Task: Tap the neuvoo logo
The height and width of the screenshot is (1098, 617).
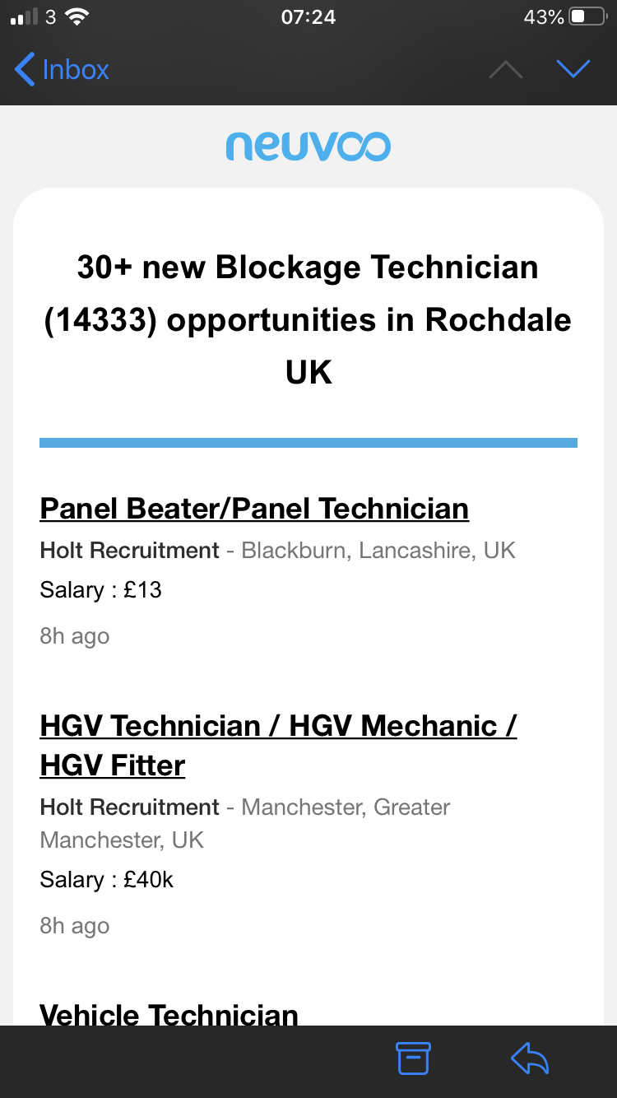Action: click(308, 147)
